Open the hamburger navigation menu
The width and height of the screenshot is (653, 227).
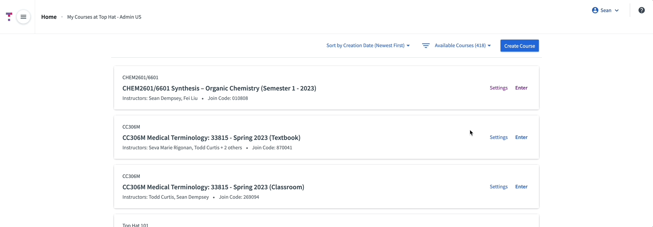23,17
